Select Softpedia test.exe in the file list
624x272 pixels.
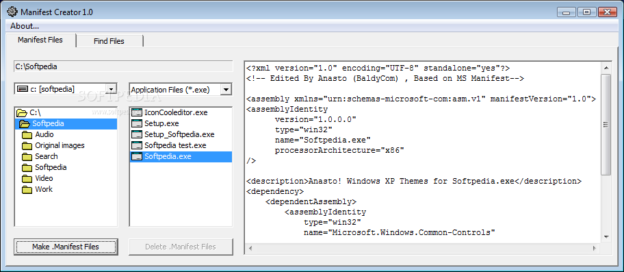(175, 145)
